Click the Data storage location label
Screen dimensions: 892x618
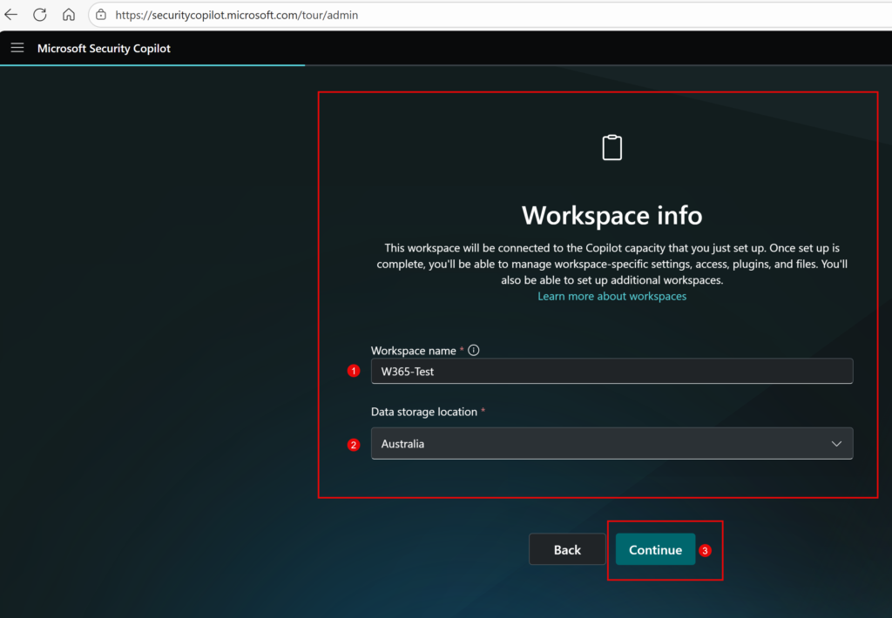(x=423, y=412)
